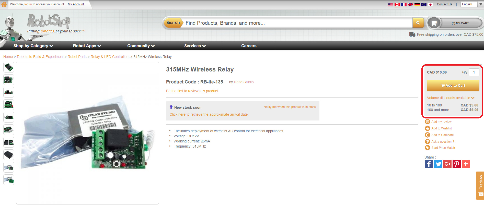Screen dimensions: 484x206
Task: Open Contact Us link
Action: [x=444, y=4]
